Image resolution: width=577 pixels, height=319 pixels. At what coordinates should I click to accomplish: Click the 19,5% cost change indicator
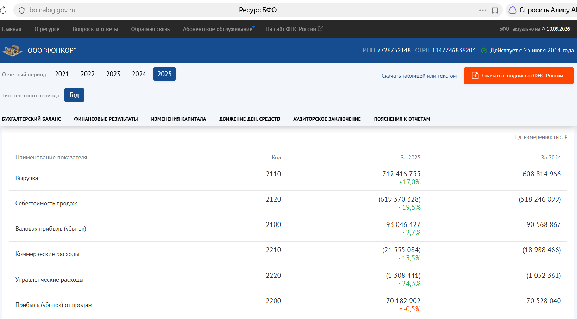click(x=410, y=208)
